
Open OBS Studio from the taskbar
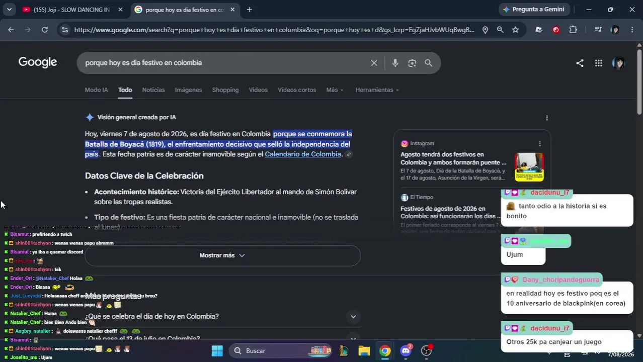[x=427, y=350]
